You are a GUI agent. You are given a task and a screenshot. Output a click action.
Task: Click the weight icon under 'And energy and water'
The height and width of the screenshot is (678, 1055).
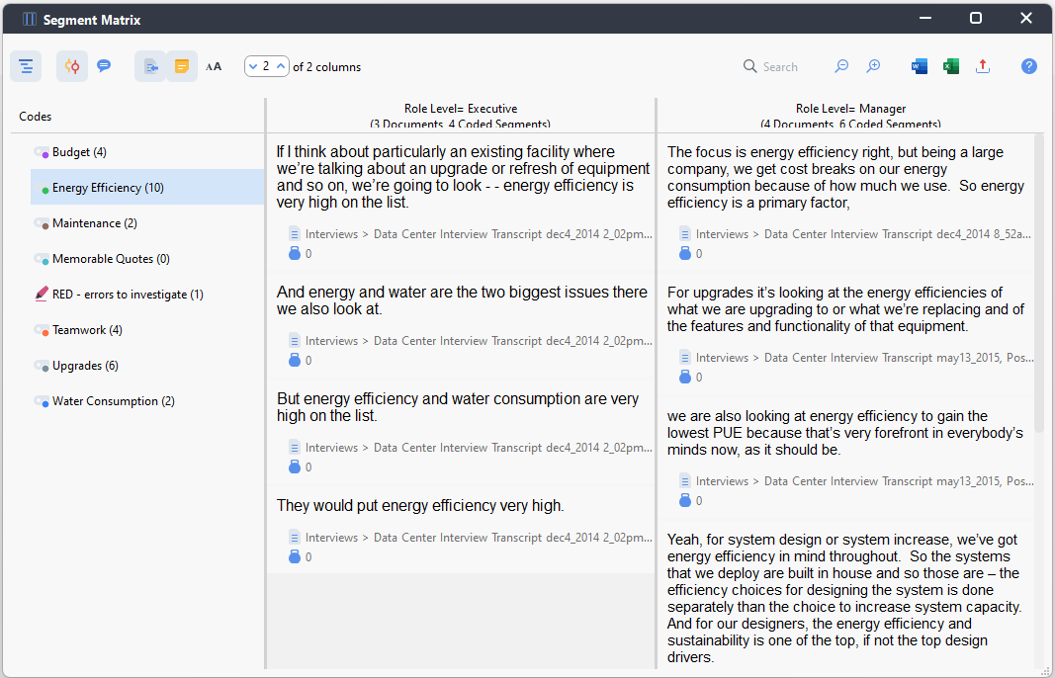pyautogui.click(x=294, y=360)
